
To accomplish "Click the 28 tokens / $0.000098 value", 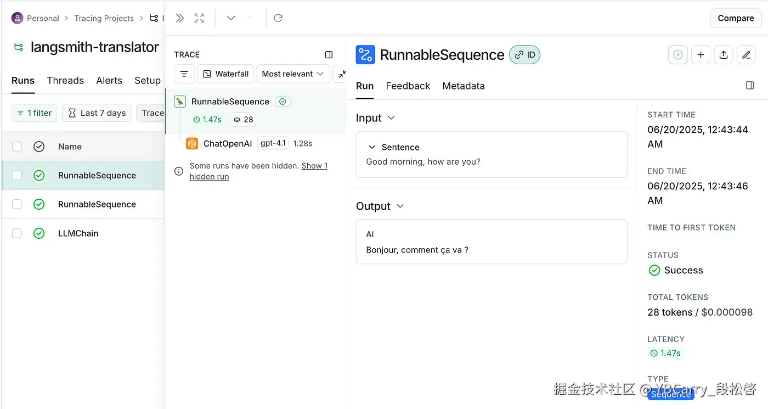I will click(700, 312).
